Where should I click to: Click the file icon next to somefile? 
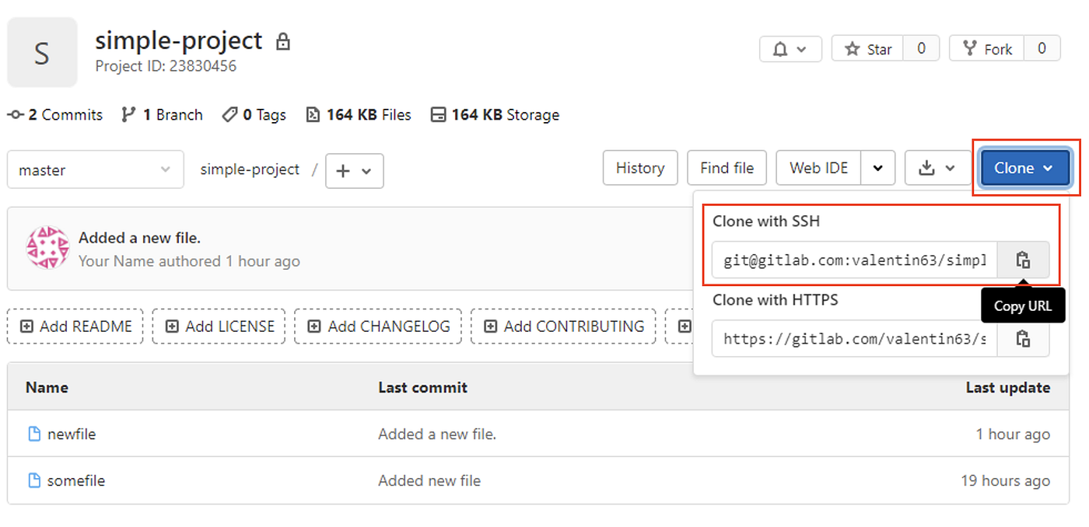pos(33,480)
